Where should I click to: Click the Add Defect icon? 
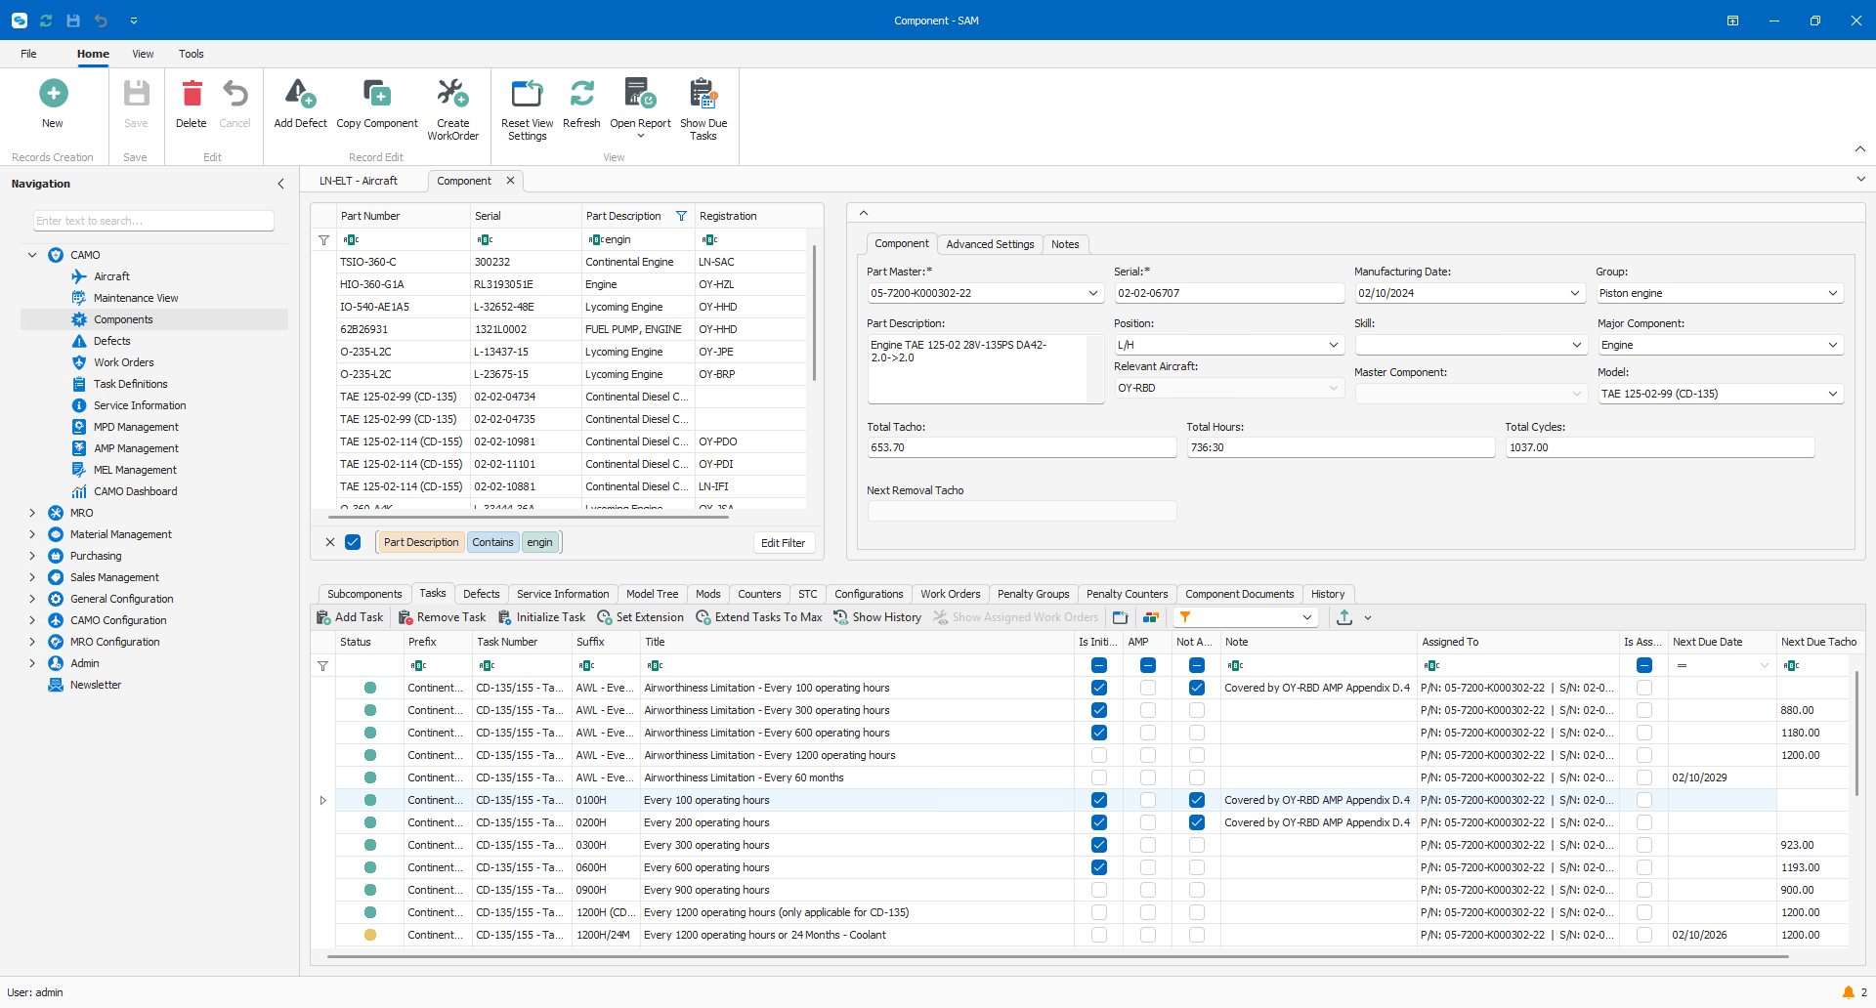(300, 94)
